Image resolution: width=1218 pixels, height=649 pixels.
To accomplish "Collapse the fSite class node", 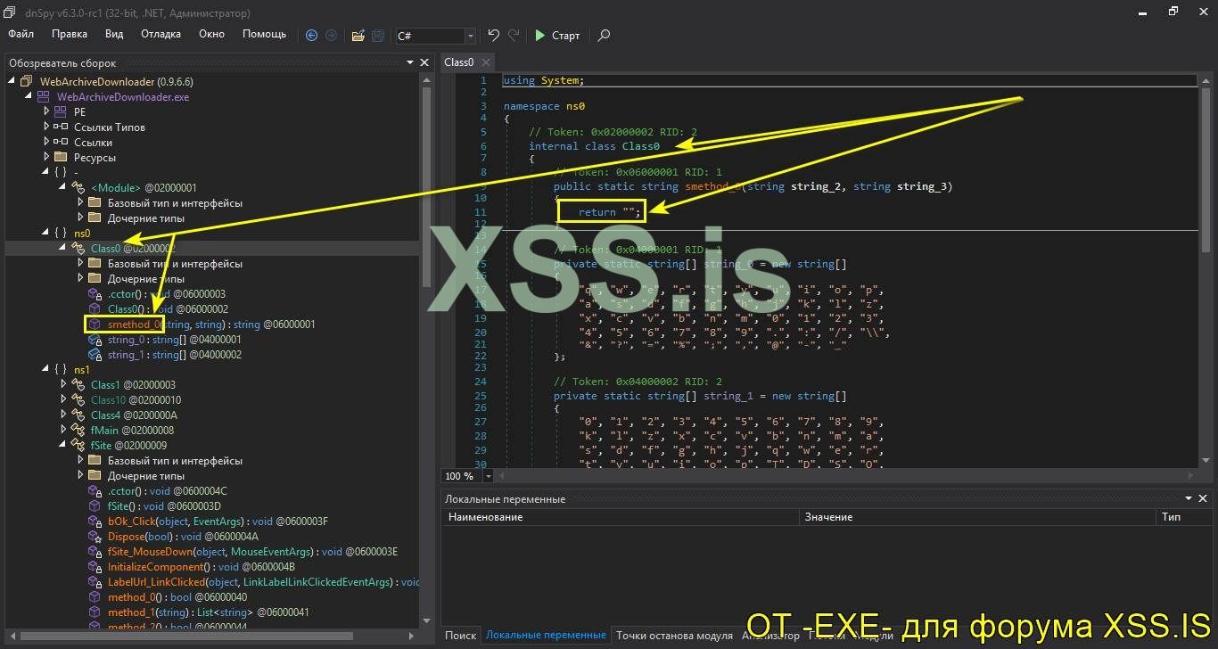I will [62, 446].
